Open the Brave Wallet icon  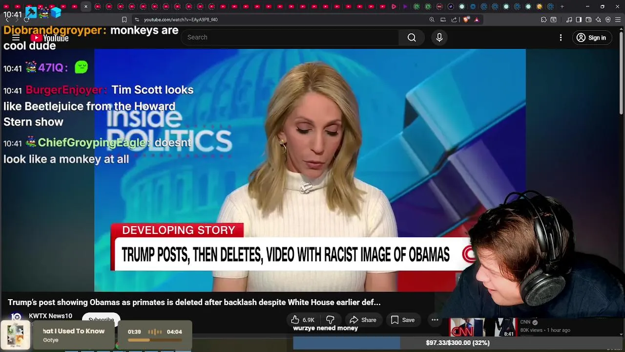588,20
